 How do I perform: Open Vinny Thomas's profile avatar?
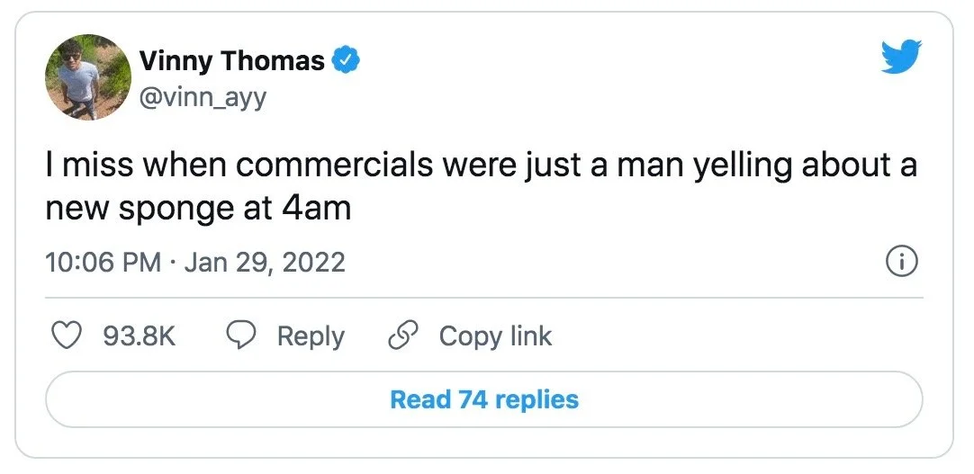coord(88,77)
